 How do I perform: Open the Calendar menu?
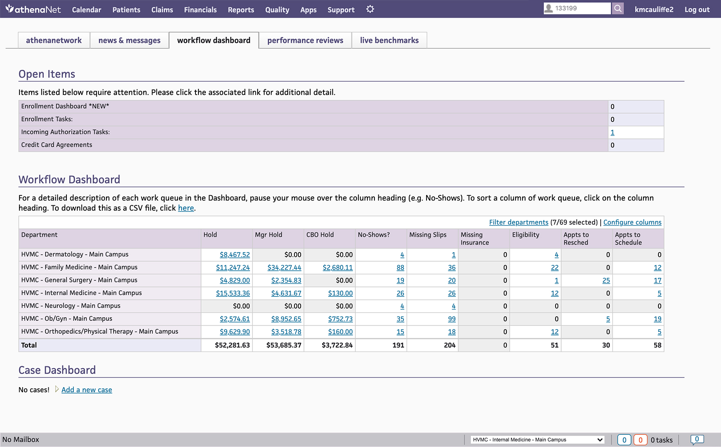pos(86,10)
